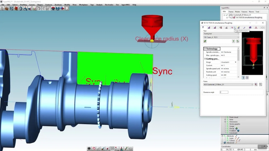Switch to the Tools tab in hyperMILL panel
The height and width of the screenshot is (151, 269).
pos(257,12)
